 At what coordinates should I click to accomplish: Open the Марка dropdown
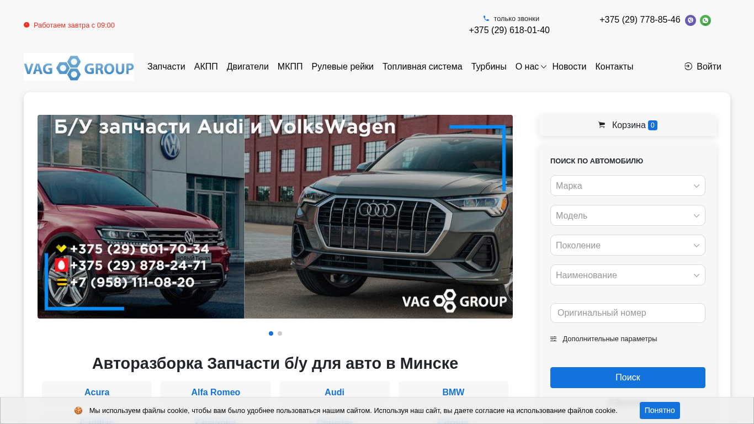click(x=628, y=185)
